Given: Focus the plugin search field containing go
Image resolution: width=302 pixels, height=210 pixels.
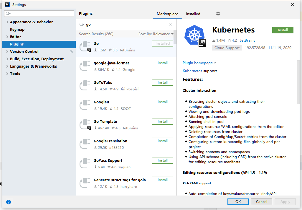Looking at the screenshot, I should [126, 25].
